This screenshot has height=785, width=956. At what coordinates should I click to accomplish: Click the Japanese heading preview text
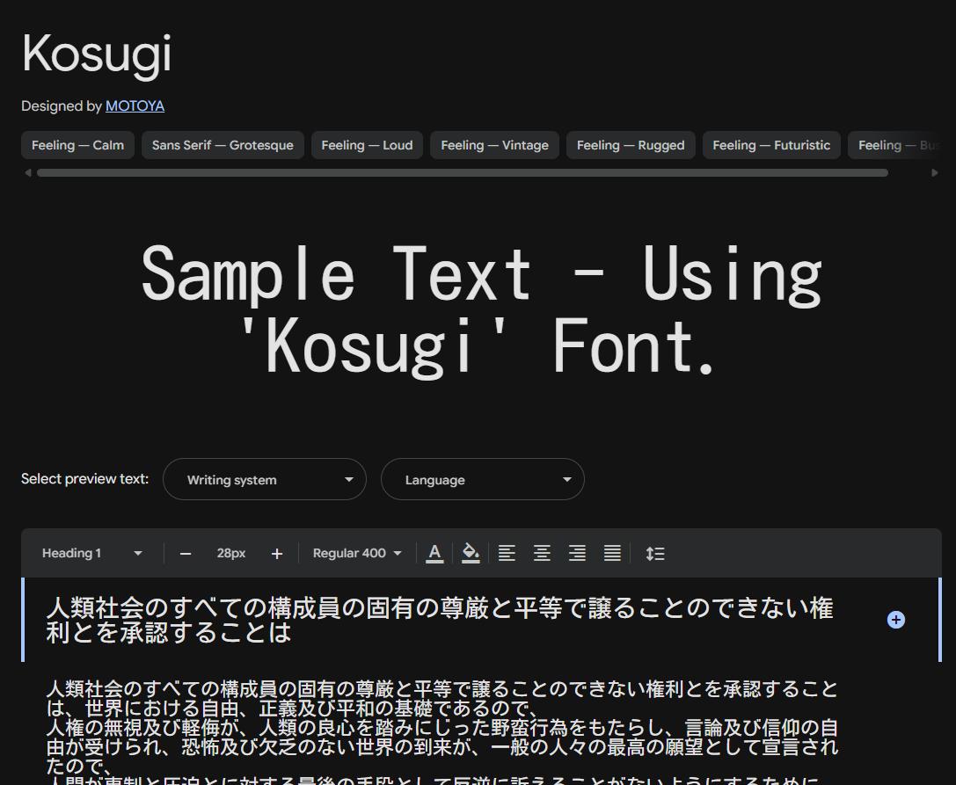[x=440, y=620]
